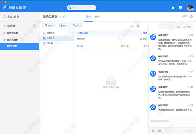Click 打开文件夹 in the chat panel
This screenshot has height=134, width=196.
(x=185, y=27)
